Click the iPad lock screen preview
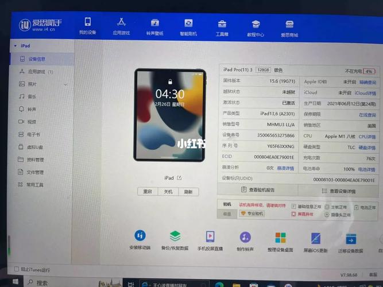 (x=170, y=115)
